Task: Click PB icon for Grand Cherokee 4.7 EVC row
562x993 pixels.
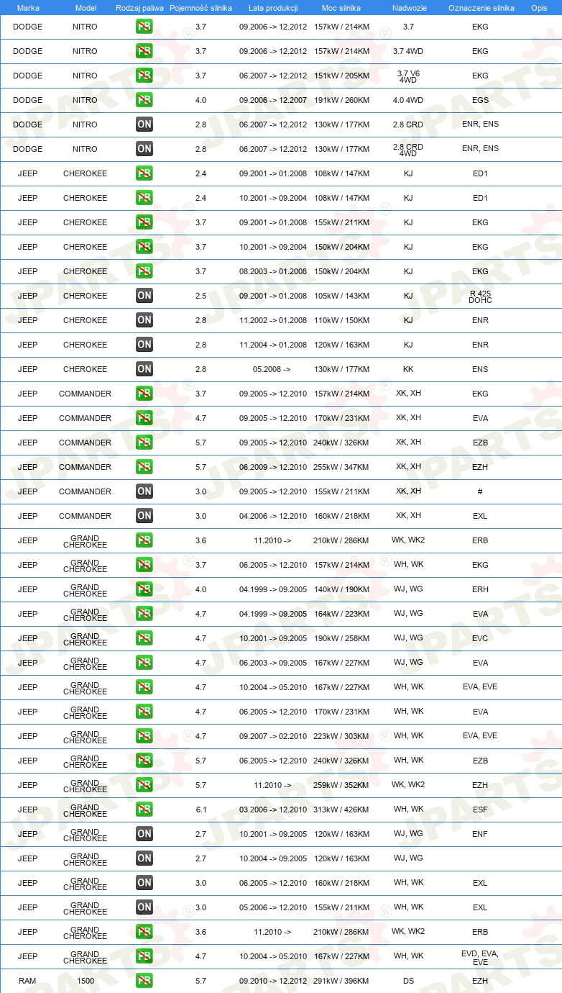Action: (x=144, y=638)
